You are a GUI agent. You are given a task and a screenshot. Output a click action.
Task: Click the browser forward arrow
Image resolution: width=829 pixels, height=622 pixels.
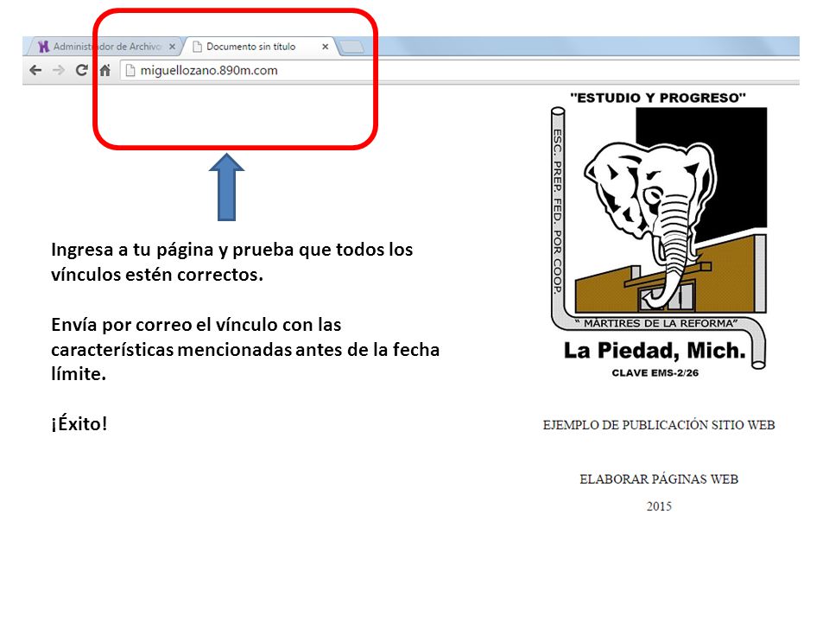click(x=58, y=70)
